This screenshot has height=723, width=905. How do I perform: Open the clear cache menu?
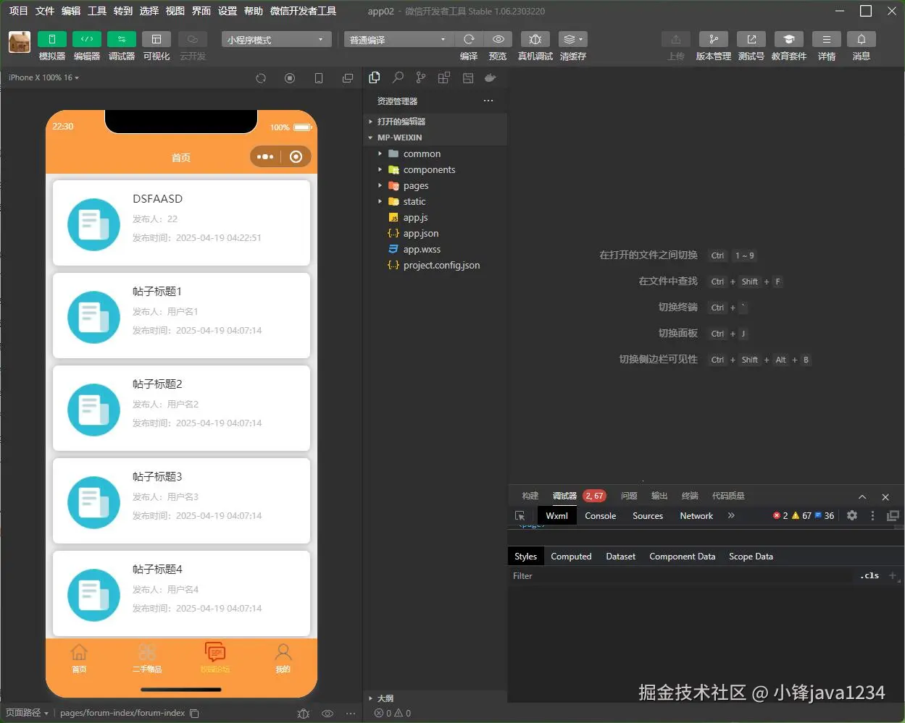(572, 39)
